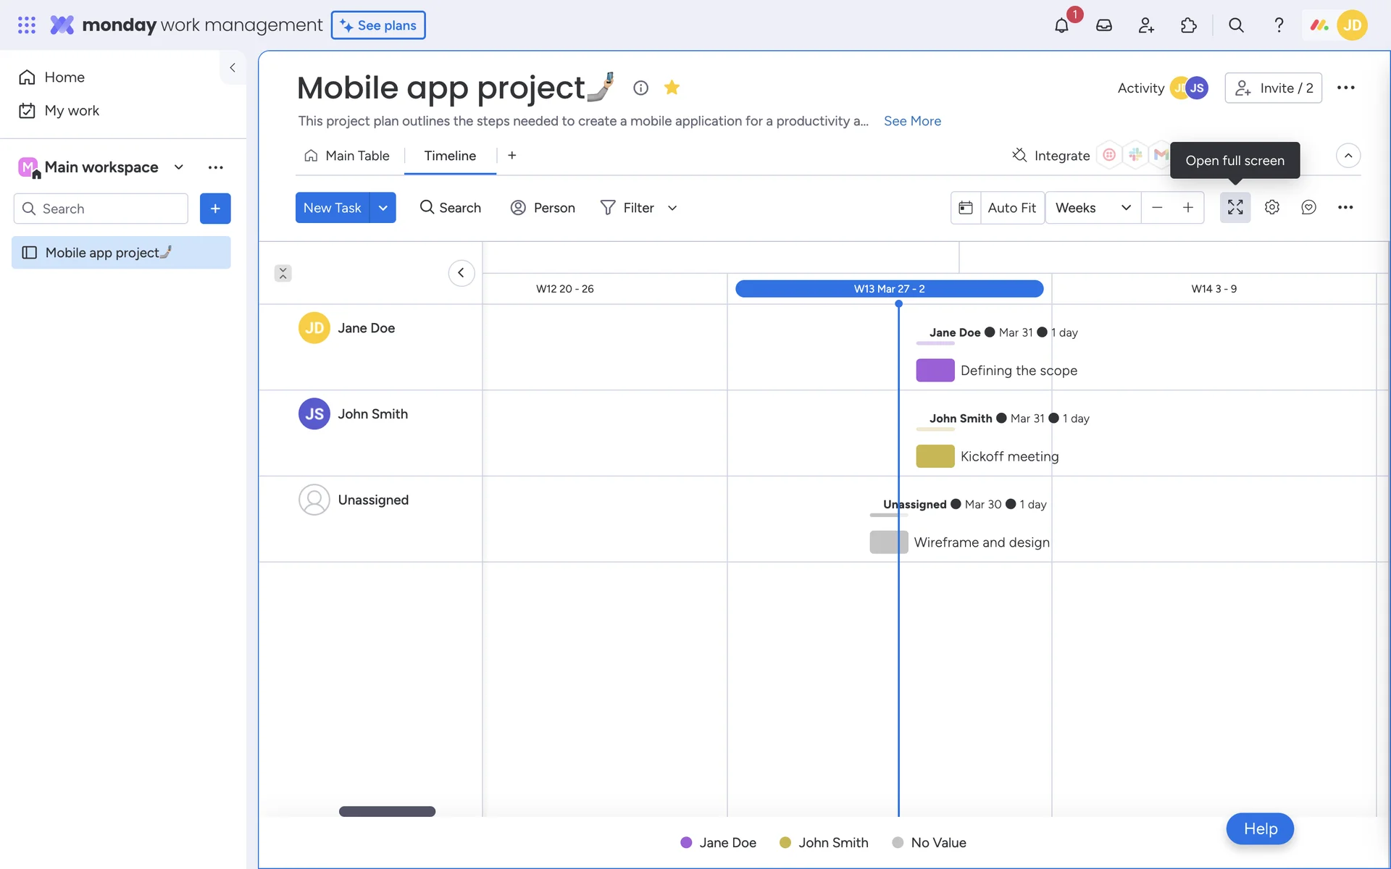Click the full screen icon
Image resolution: width=1391 pixels, height=869 pixels.
[x=1235, y=208]
